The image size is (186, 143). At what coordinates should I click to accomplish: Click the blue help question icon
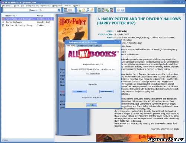(x=122, y=10)
